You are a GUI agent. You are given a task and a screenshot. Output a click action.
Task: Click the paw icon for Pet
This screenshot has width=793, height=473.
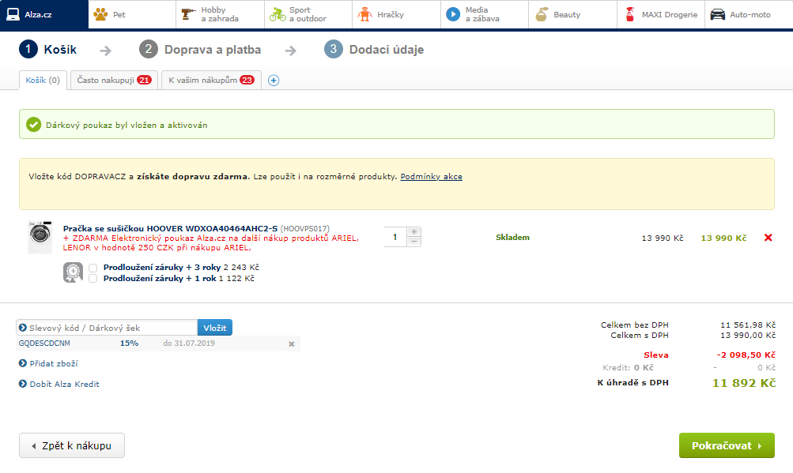coord(100,14)
